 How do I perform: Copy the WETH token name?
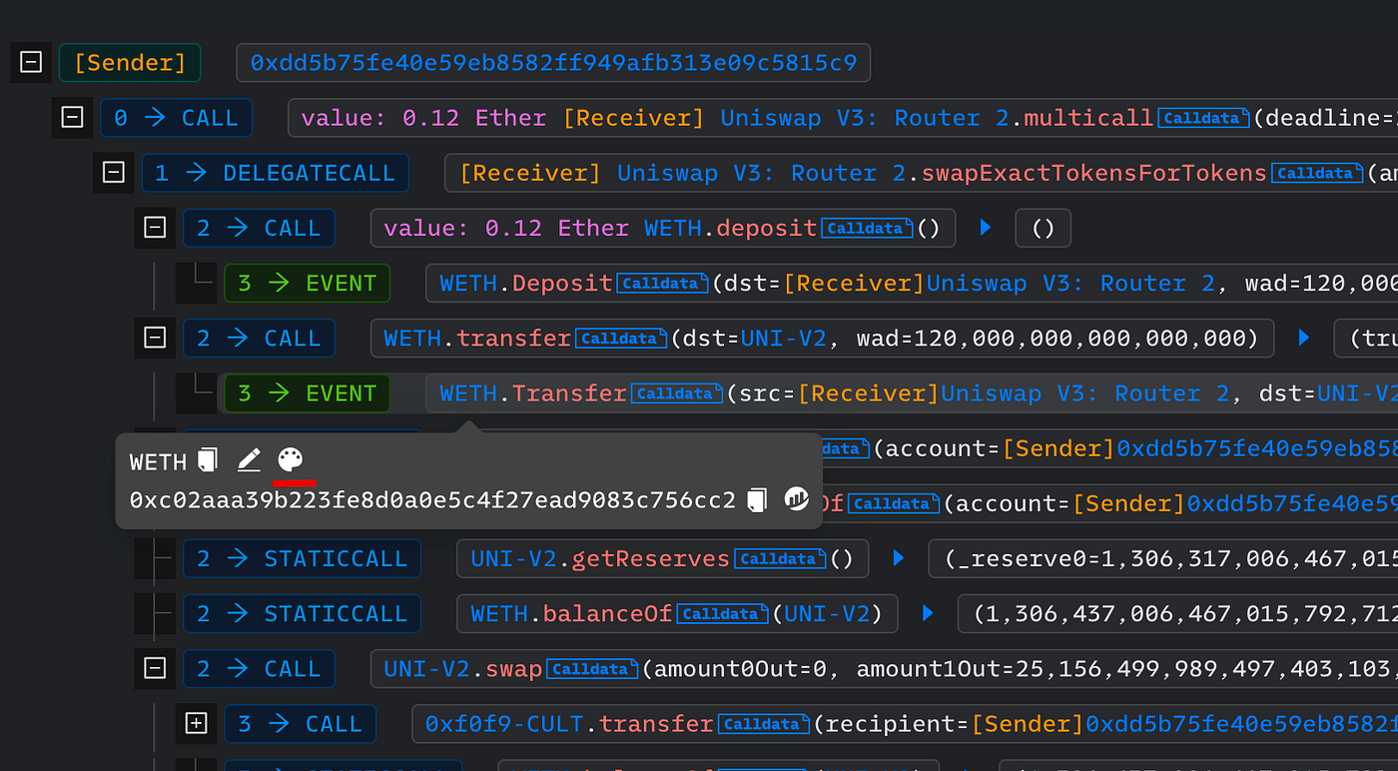207,460
